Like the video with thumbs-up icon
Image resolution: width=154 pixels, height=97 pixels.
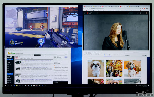(x=105, y=55)
